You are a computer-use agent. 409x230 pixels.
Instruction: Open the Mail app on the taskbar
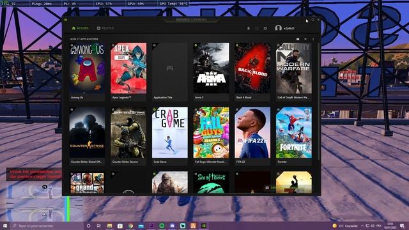click(x=141, y=226)
